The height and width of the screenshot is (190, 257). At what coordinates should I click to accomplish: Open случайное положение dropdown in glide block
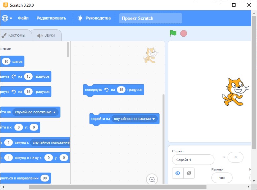tap(50, 142)
